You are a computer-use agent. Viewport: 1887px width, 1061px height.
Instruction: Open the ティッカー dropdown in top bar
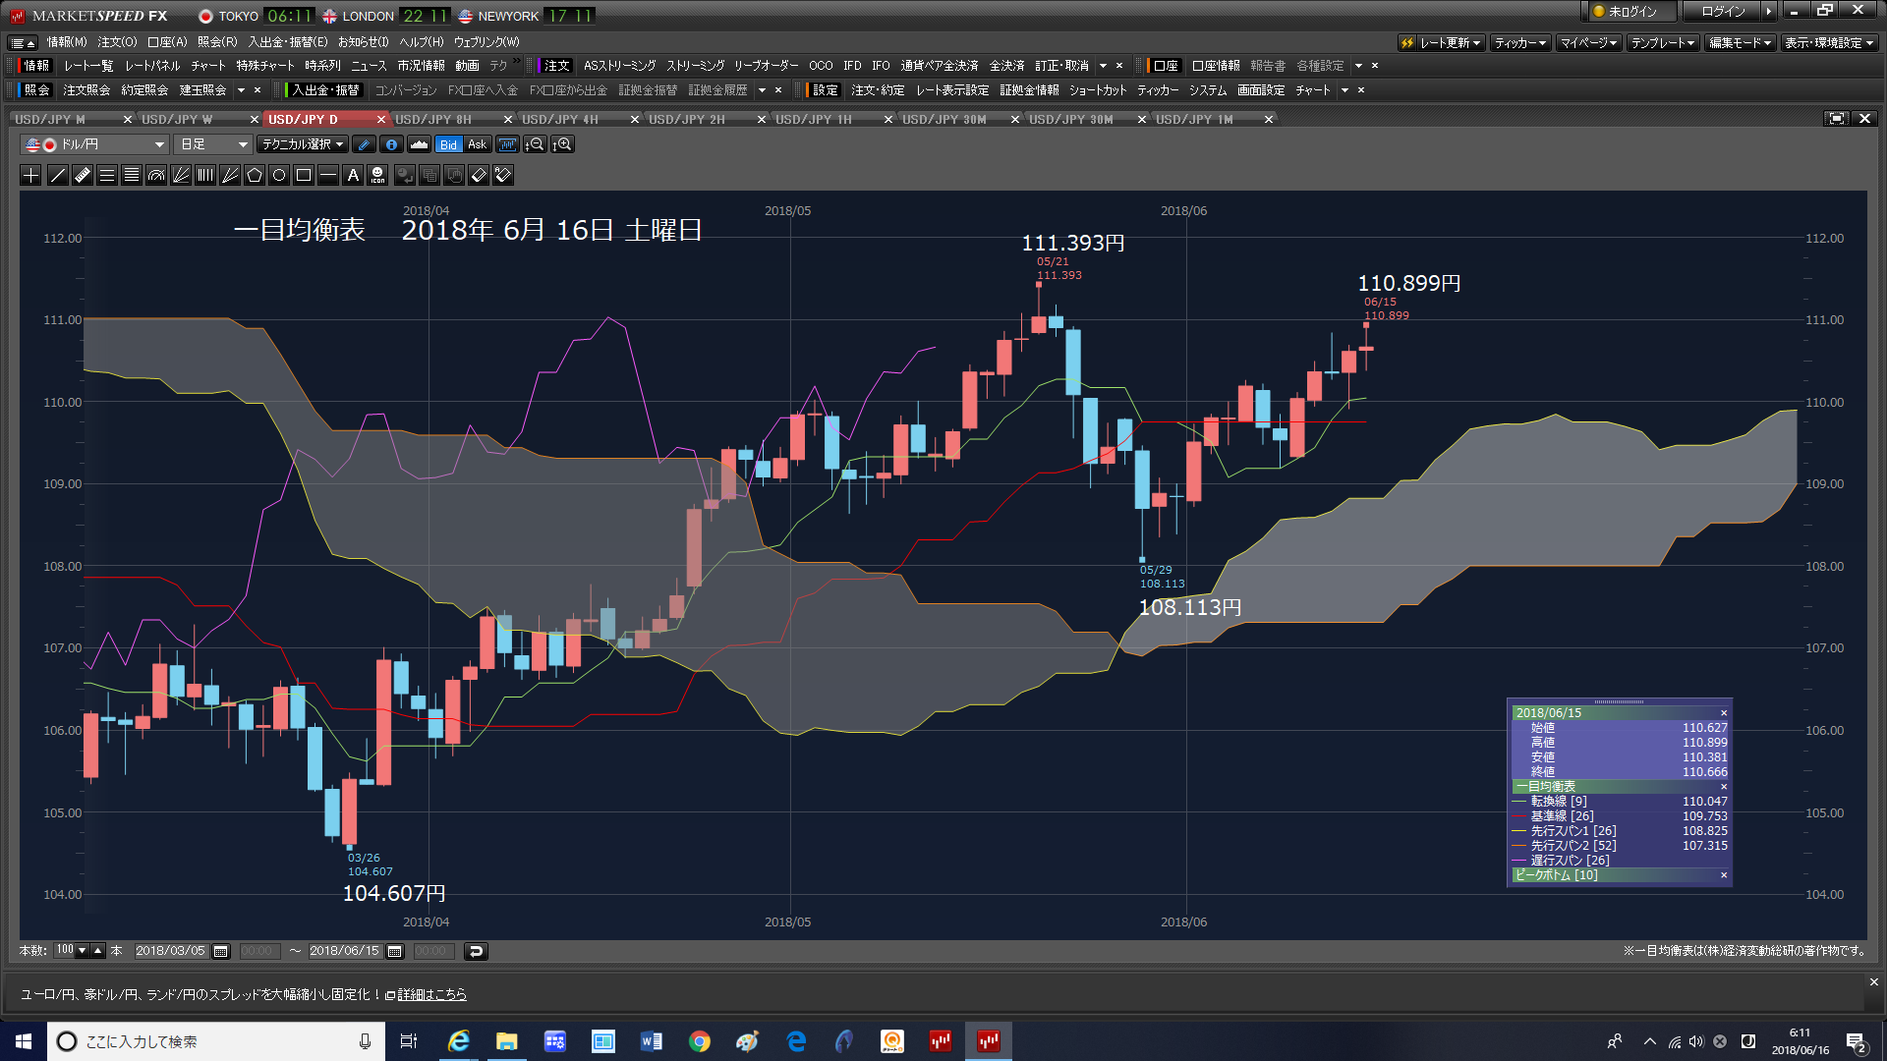(x=1519, y=43)
